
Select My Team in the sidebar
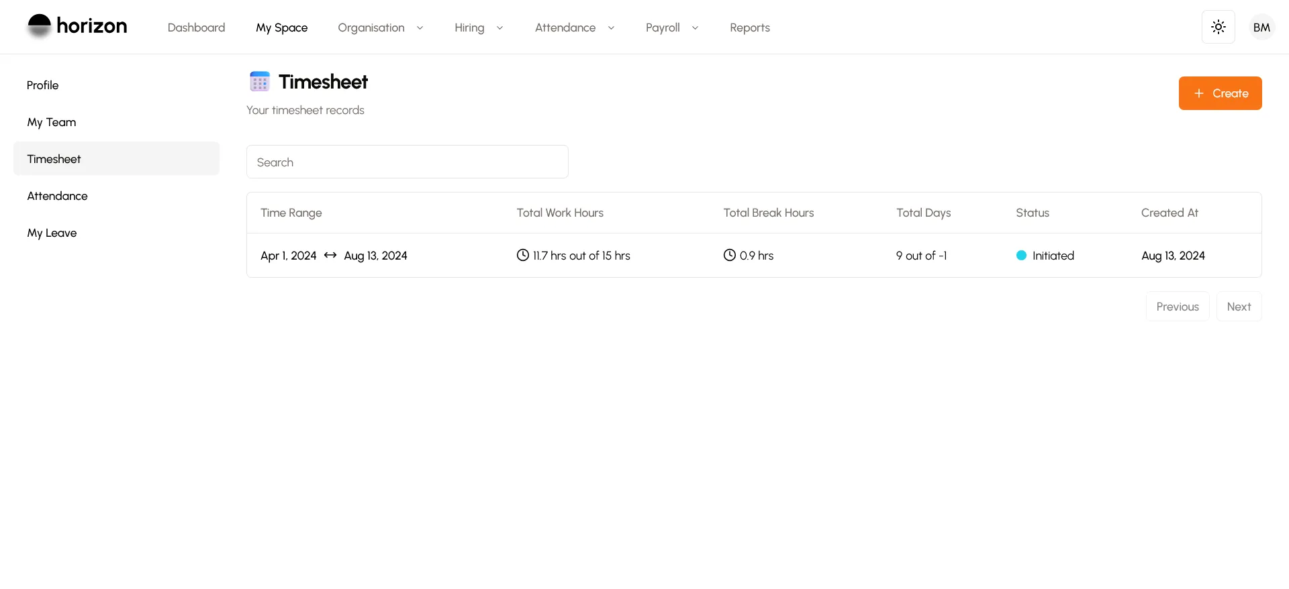(116, 122)
